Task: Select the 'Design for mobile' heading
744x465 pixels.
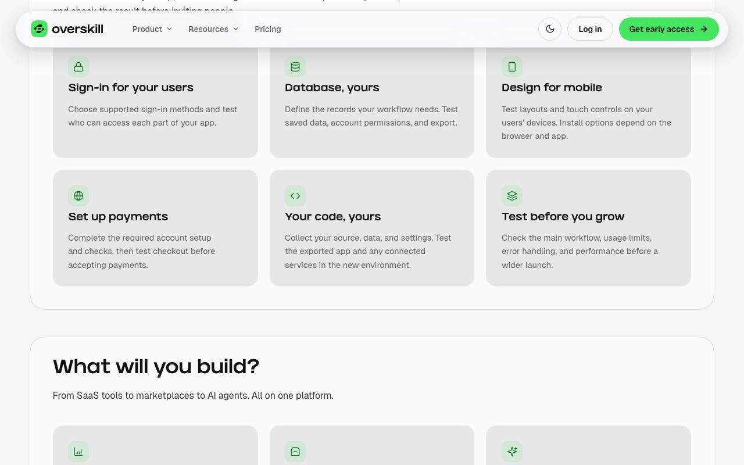Action: pyautogui.click(x=552, y=88)
